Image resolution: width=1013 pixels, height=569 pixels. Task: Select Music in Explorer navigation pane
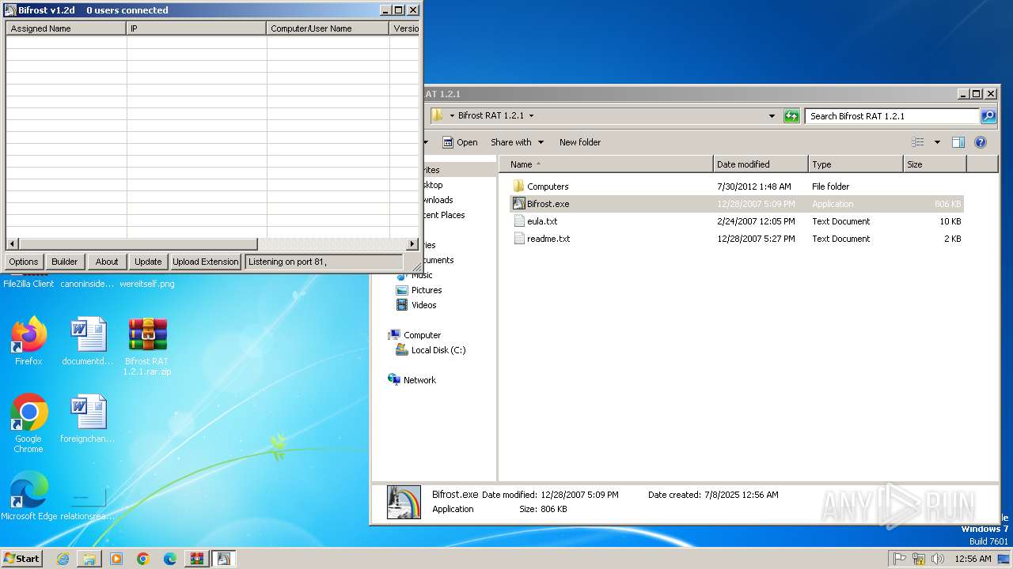pyautogui.click(x=422, y=275)
